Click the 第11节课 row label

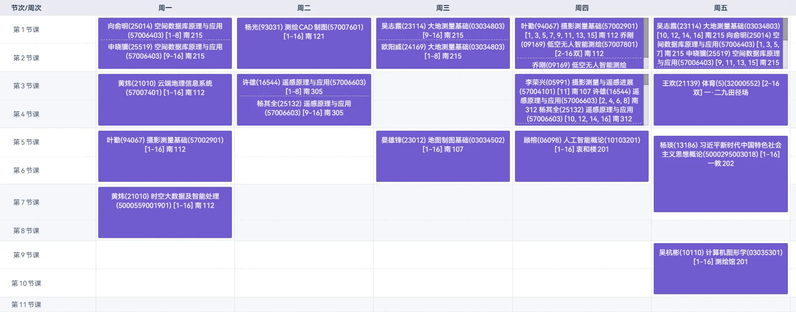pos(26,304)
